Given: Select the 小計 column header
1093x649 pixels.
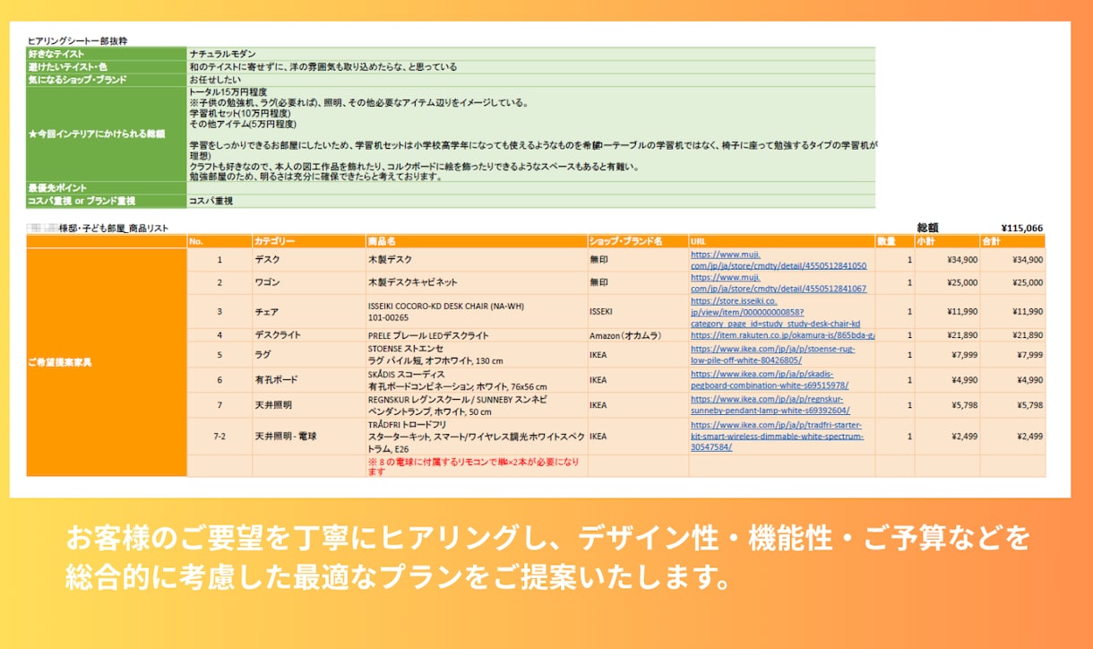Looking at the screenshot, I should point(947,241).
